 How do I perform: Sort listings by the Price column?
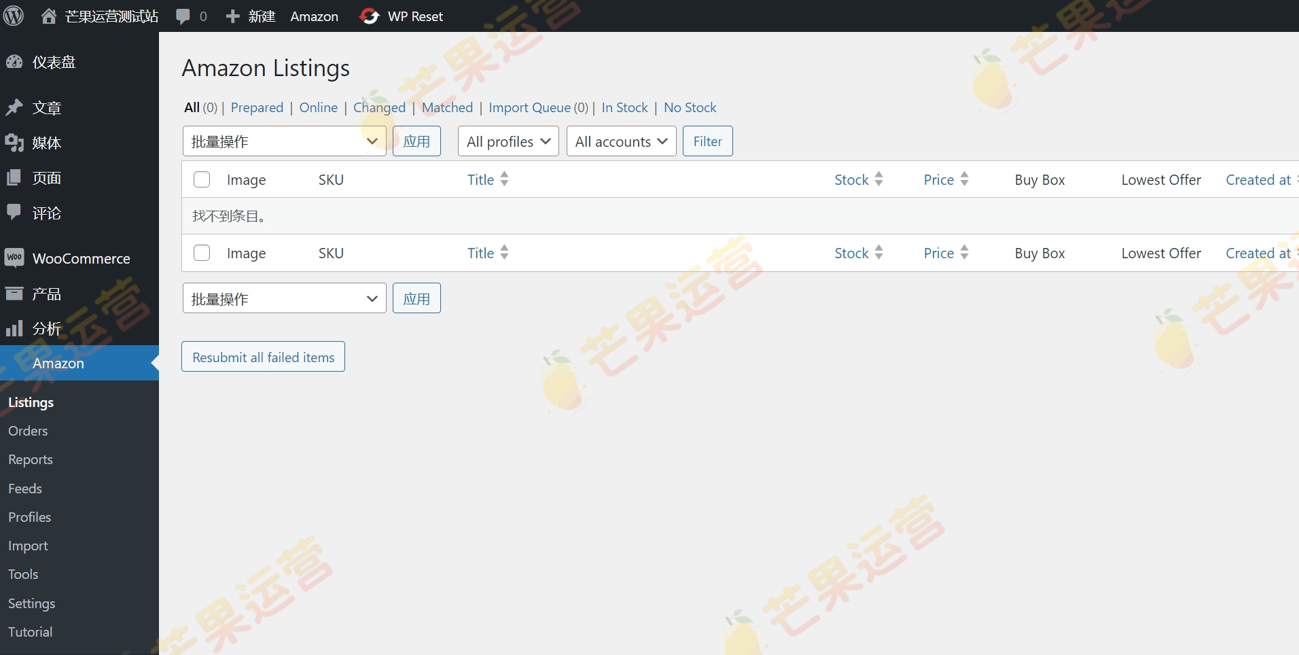(939, 179)
